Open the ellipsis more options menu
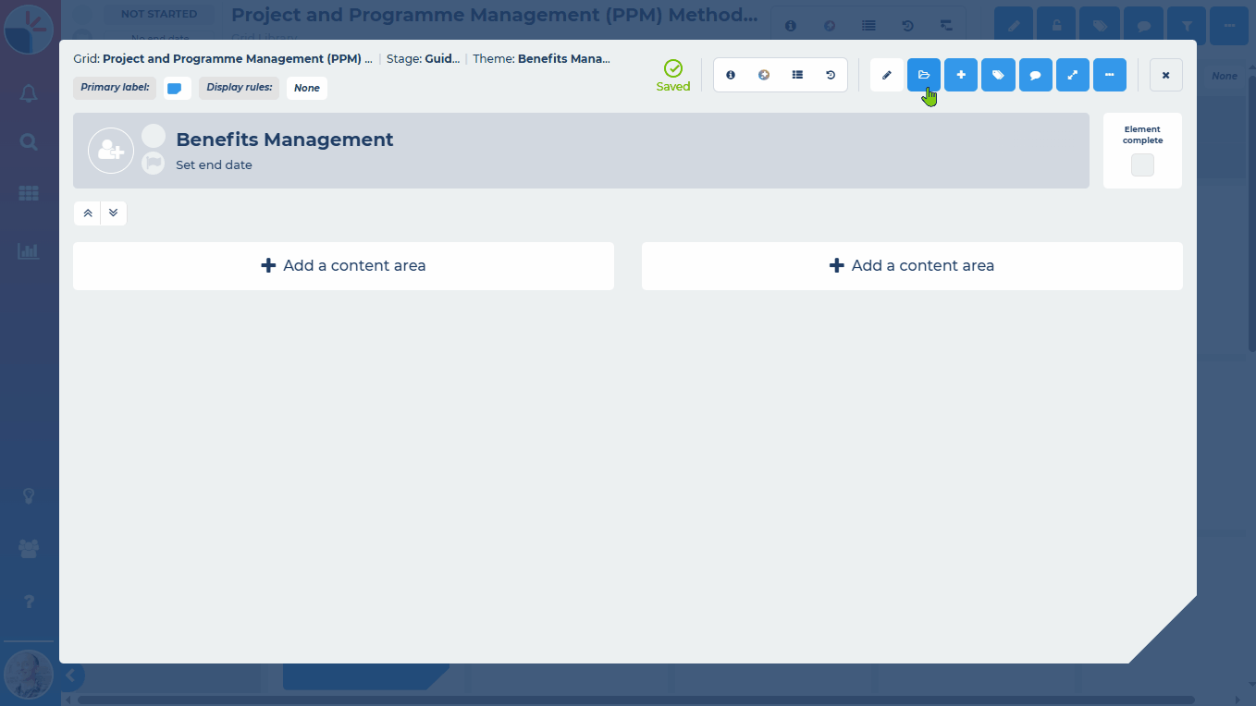 pyautogui.click(x=1110, y=75)
